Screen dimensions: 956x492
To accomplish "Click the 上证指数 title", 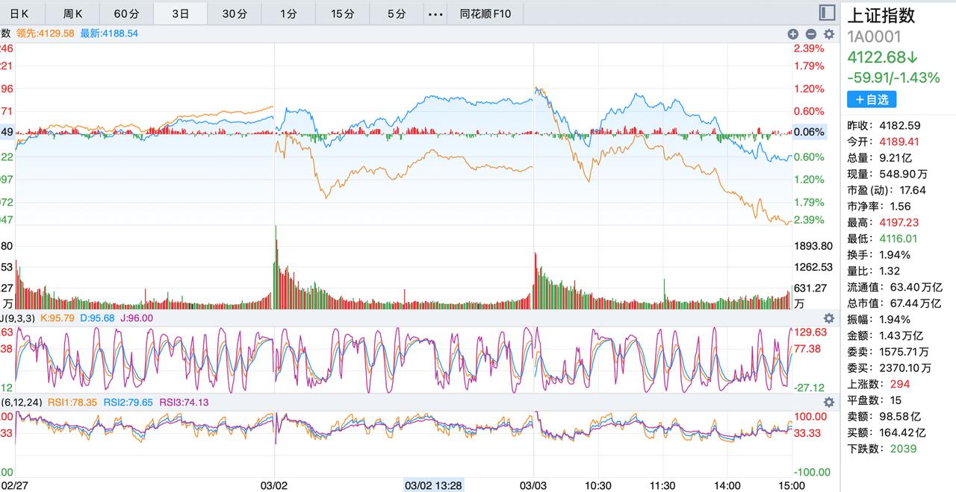I will point(881,15).
